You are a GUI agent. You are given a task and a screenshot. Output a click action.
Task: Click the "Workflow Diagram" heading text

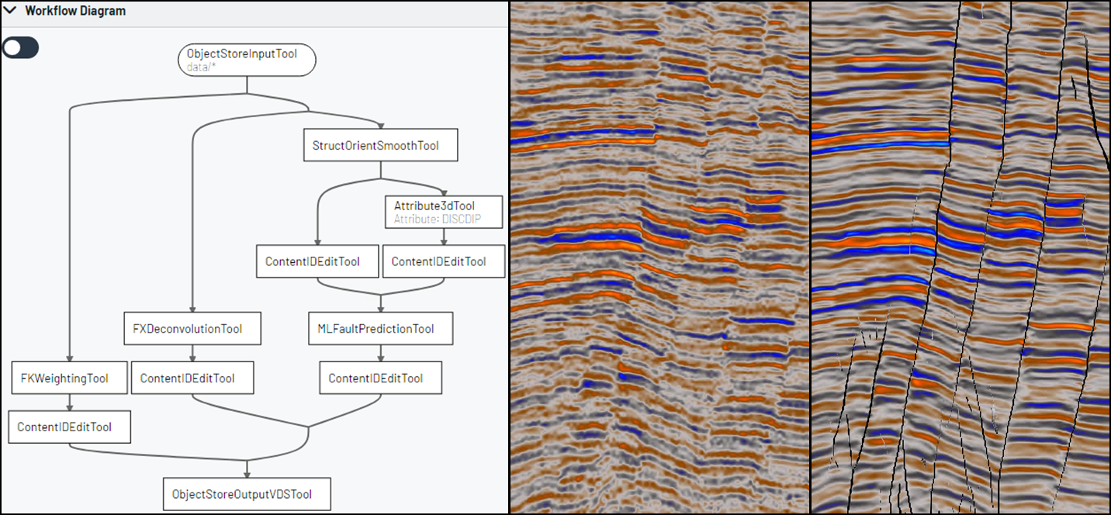[x=75, y=11]
